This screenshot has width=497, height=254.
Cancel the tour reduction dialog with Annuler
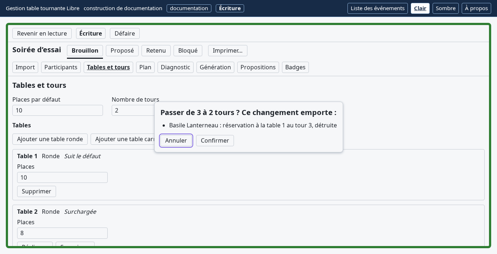[x=176, y=140]
